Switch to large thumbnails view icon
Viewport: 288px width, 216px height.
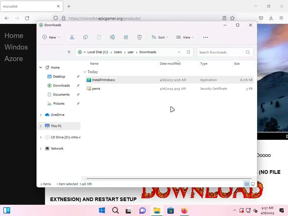[x=253, y=184]
